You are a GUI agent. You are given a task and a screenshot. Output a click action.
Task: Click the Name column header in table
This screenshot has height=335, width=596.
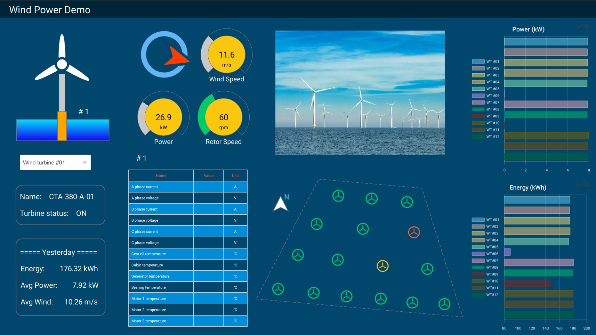click(x=161, y=175)
